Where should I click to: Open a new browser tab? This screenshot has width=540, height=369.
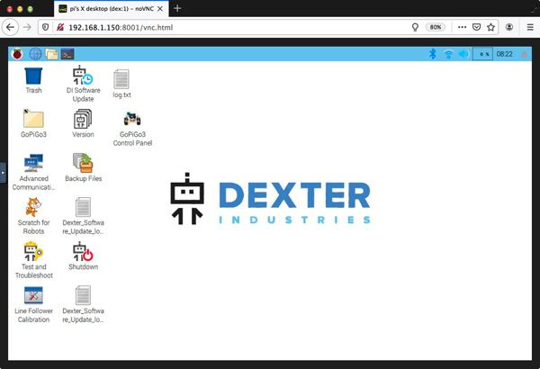point(177,8)
